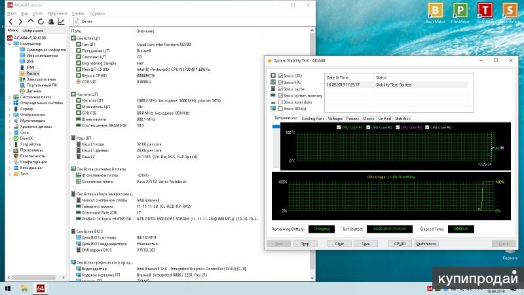Select Суммарная информация in the tree

click(46, 50)
